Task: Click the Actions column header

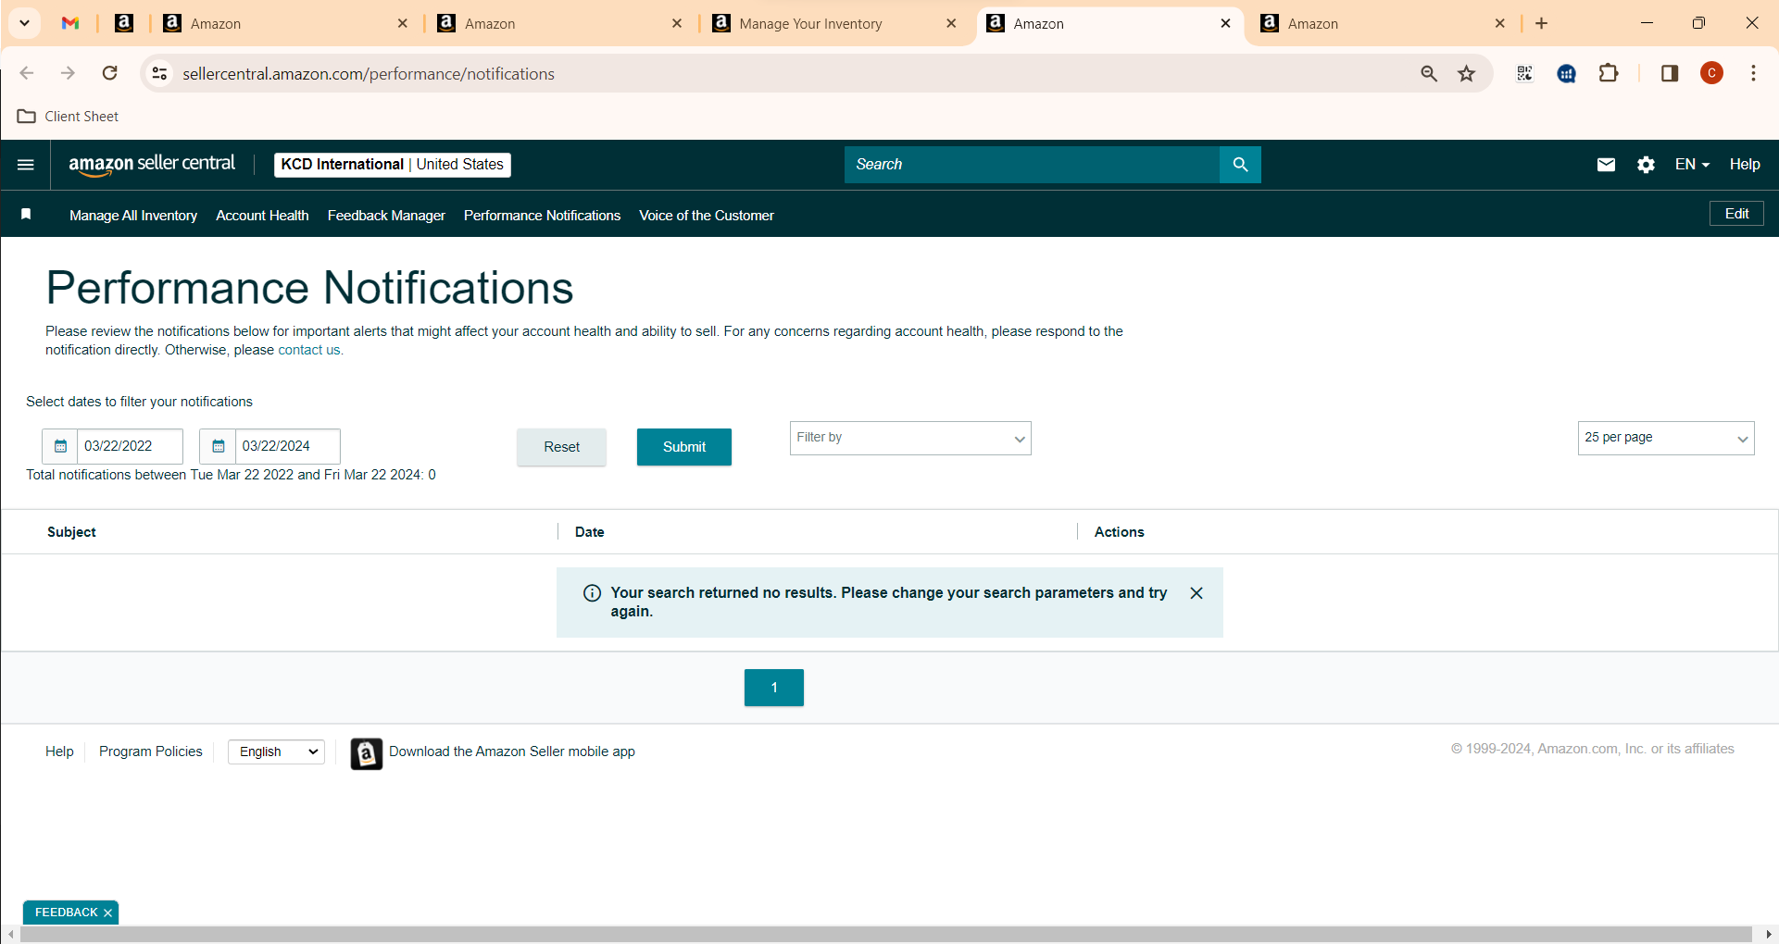Action: point(1119,532)
